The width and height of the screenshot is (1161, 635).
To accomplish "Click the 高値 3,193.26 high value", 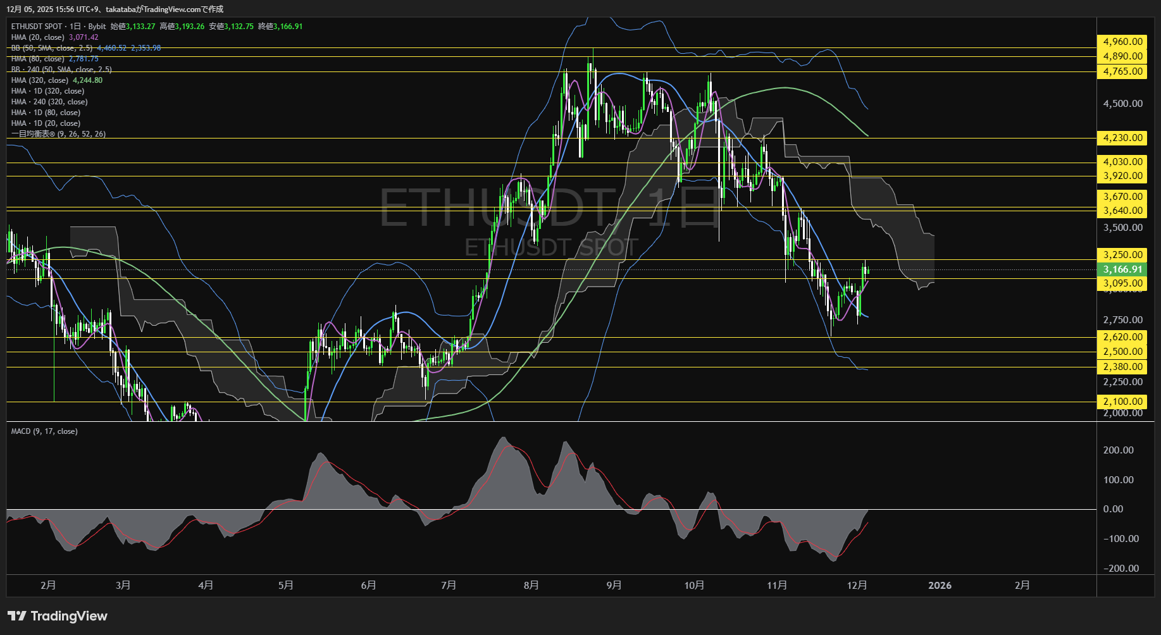I will pos(182,27).
